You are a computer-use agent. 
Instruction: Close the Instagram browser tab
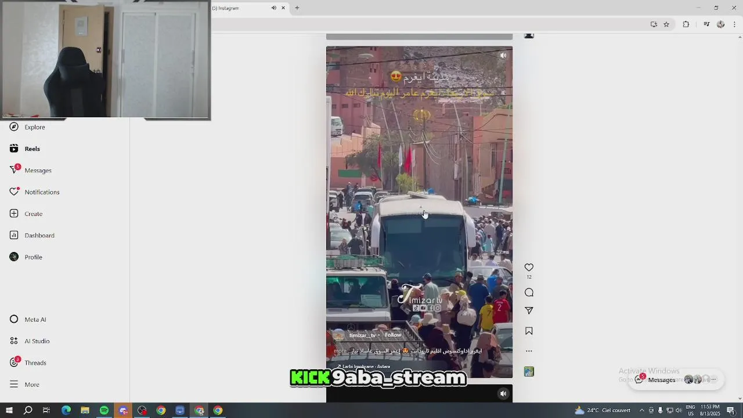tap(283, 8)
